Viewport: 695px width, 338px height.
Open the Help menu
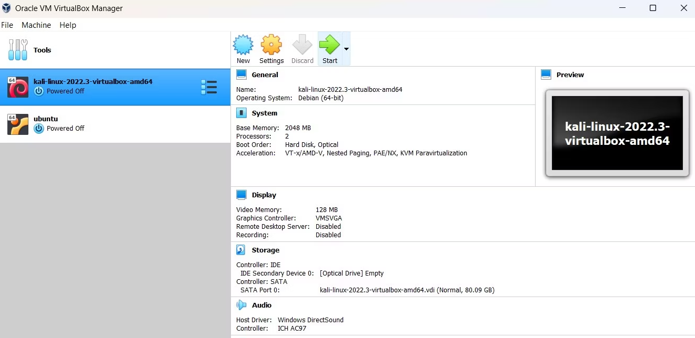[68, 25]
